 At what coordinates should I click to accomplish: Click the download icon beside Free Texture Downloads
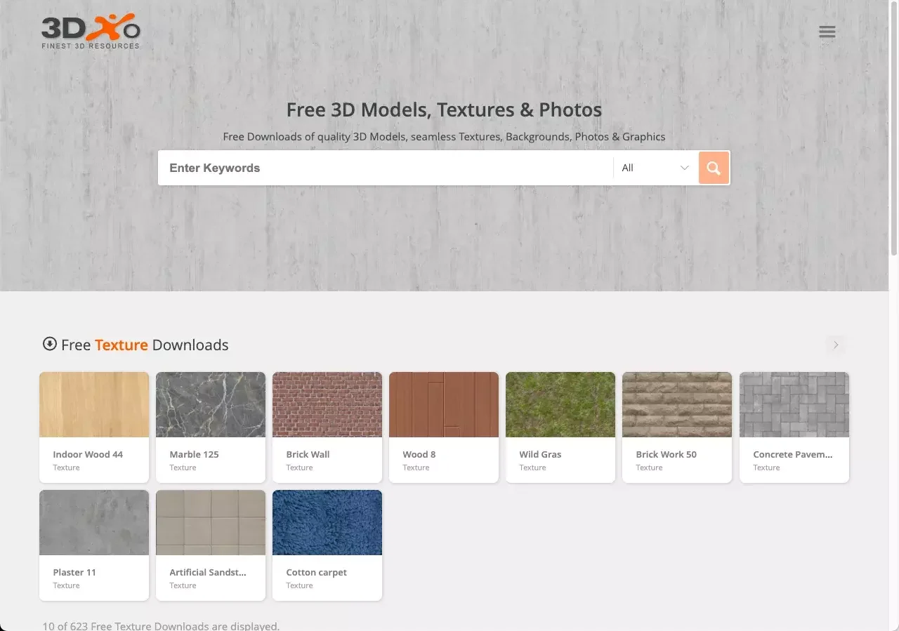tap(49, 344)
